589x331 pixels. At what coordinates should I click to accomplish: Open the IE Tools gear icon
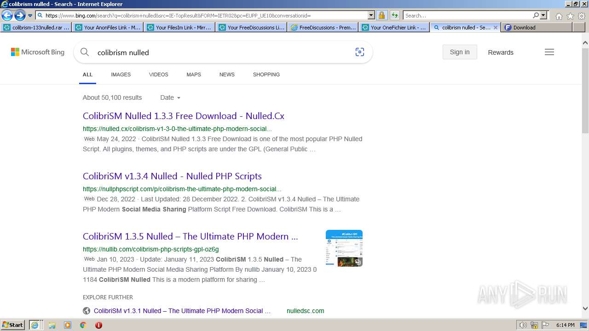pos(582,16)
